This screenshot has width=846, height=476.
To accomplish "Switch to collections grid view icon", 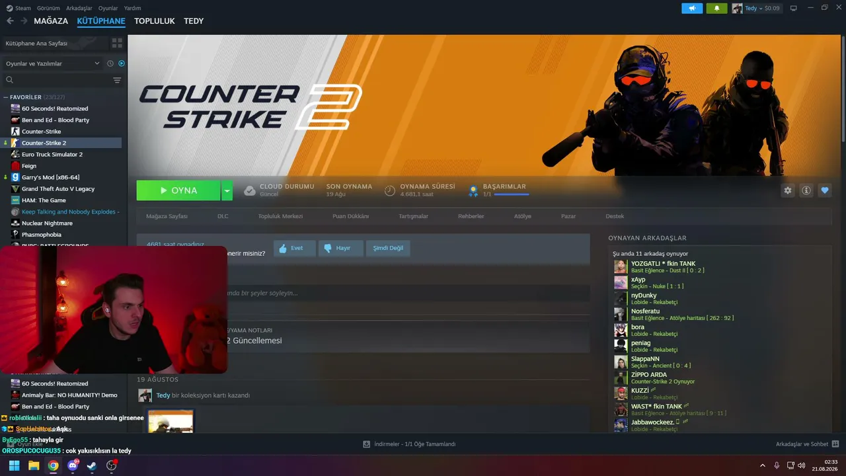I will coord(117,43).
